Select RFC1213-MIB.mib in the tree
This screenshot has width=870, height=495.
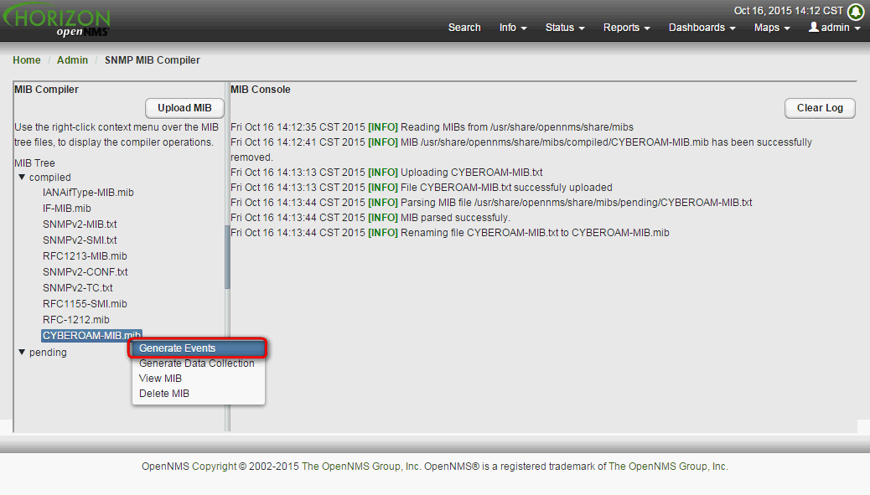coord(85,256)
